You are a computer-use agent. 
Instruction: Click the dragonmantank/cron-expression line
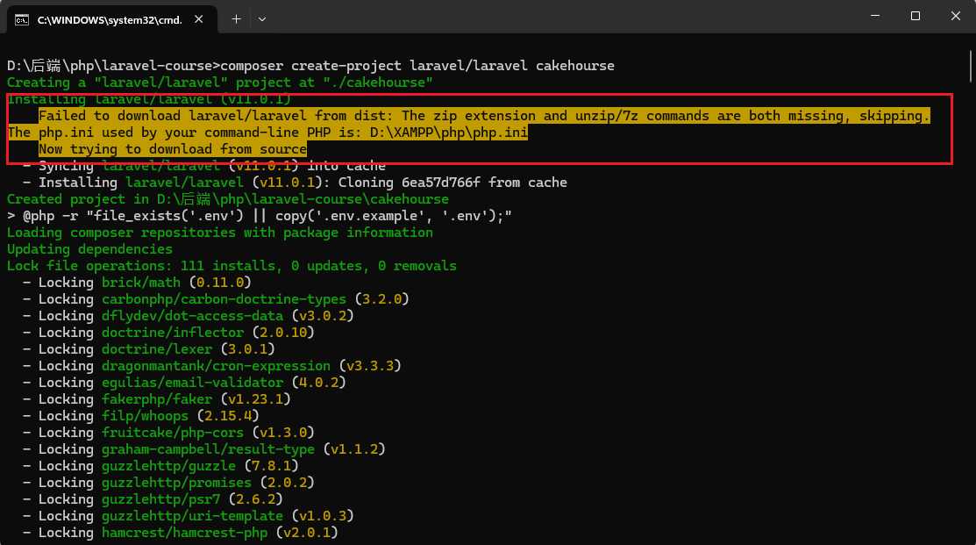tap(212, 366)
